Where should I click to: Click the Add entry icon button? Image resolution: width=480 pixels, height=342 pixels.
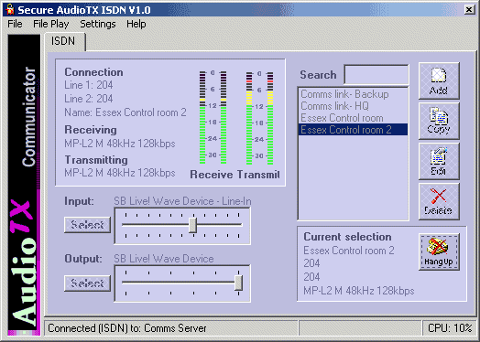pyautogui.click(x=439, y=81)
